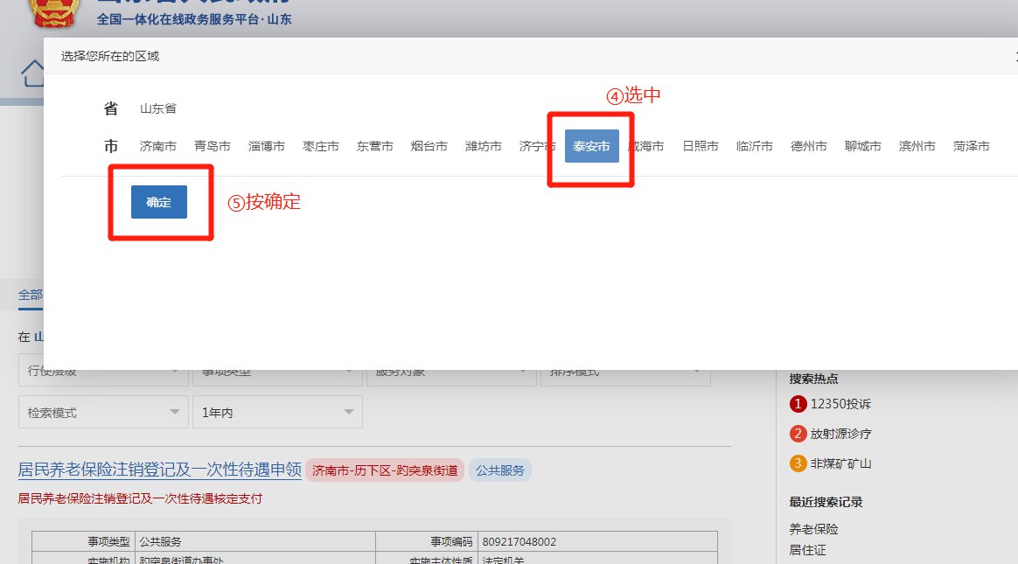Expand the 1年内 time range dropdown

tap(277, 412)
